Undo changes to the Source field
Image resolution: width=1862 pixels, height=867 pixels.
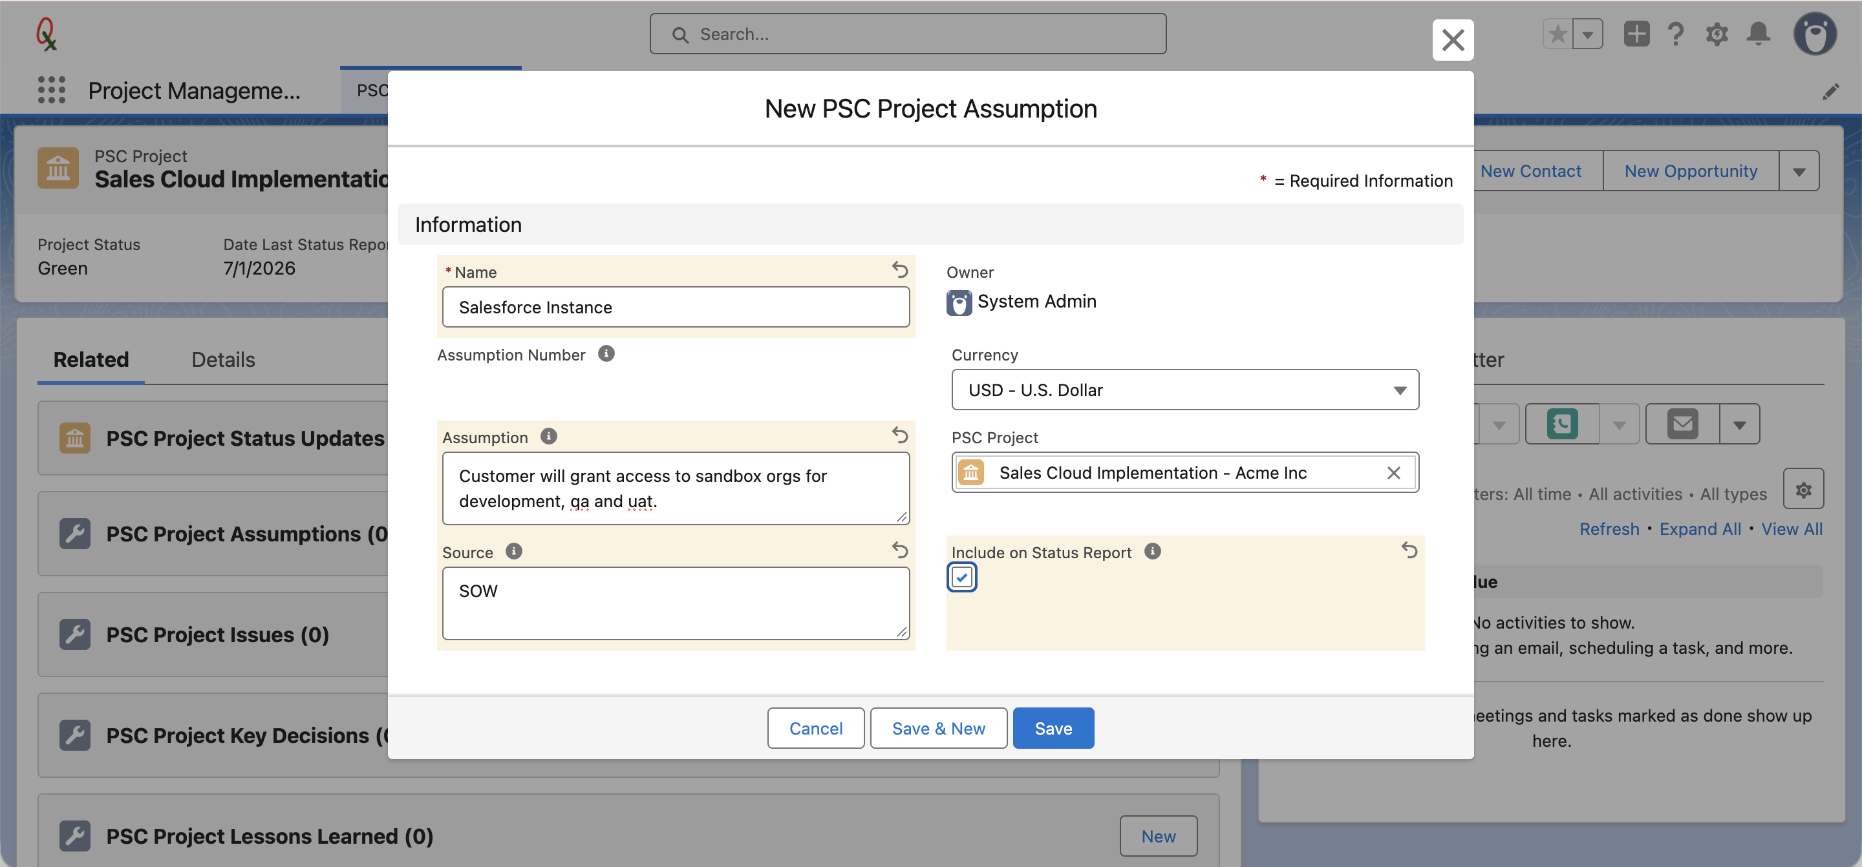900,550
